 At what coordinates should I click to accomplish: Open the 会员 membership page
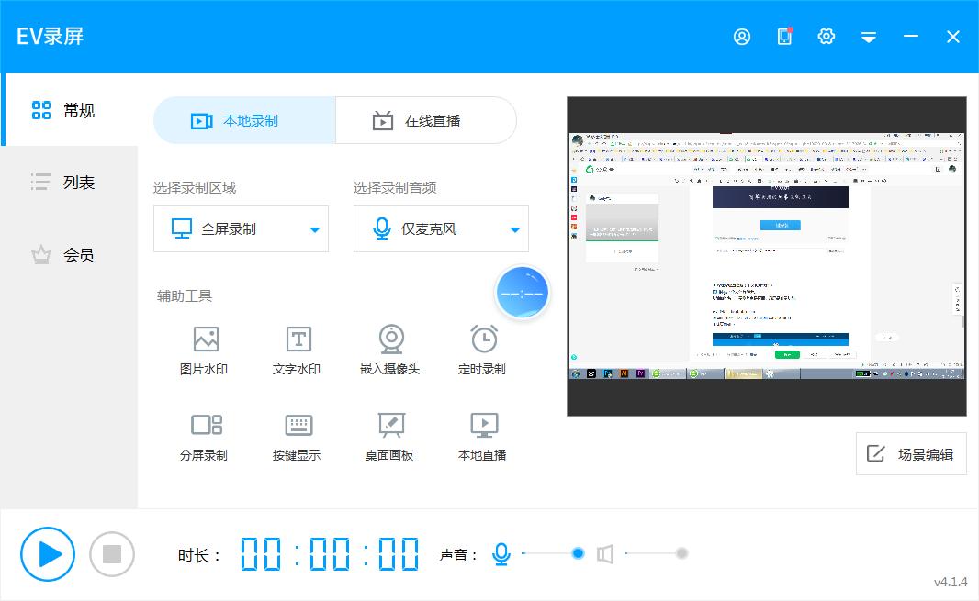[66, 255]
